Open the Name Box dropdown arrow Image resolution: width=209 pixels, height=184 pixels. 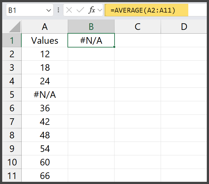click(x=49, y=10)
